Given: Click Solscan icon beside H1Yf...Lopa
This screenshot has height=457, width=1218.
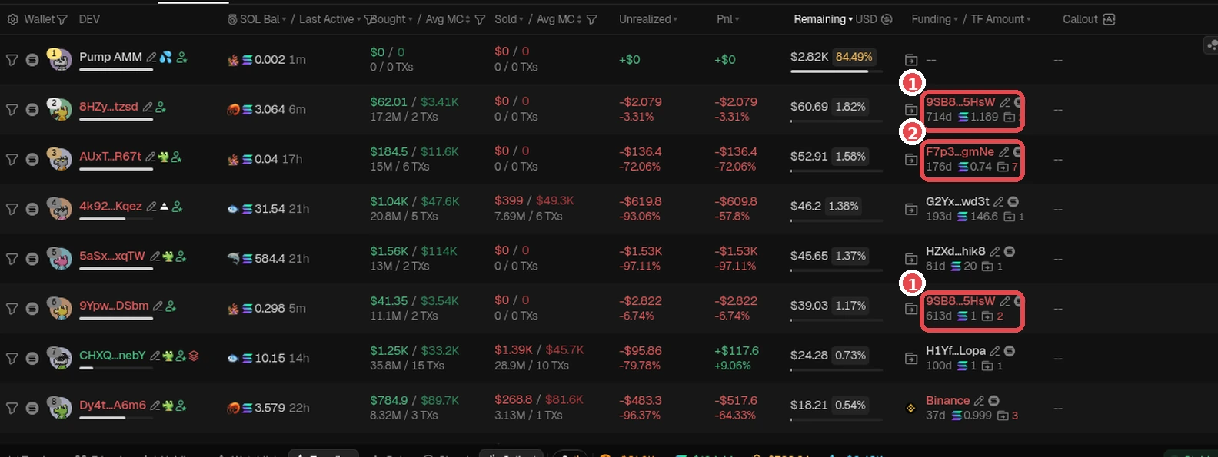Looking at the screenshot, I should coord(1010,351).
